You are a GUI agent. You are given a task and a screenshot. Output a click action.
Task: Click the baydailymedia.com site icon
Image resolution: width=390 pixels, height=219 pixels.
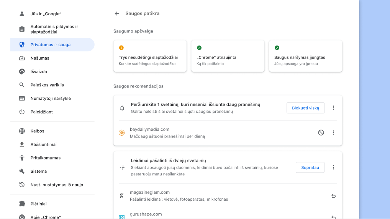point(121,133)
